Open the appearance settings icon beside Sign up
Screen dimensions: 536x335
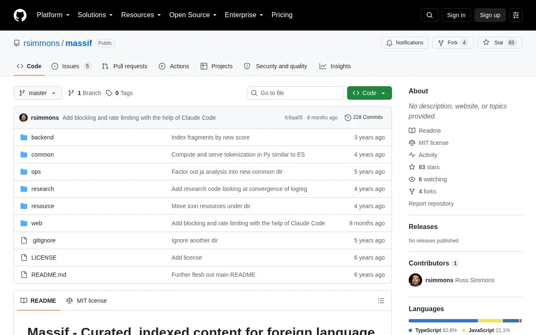click(x=516, y=15)
